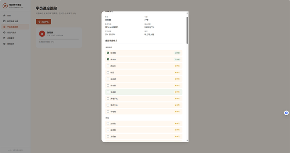Check the 清理手机 skill checkbox
This screenshot has width=290, height=153.
click(108, 99)
